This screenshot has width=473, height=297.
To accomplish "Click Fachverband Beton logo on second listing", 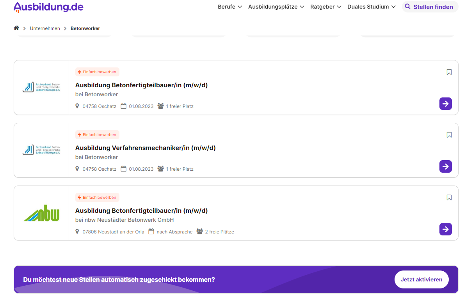I will coord(41,150).
